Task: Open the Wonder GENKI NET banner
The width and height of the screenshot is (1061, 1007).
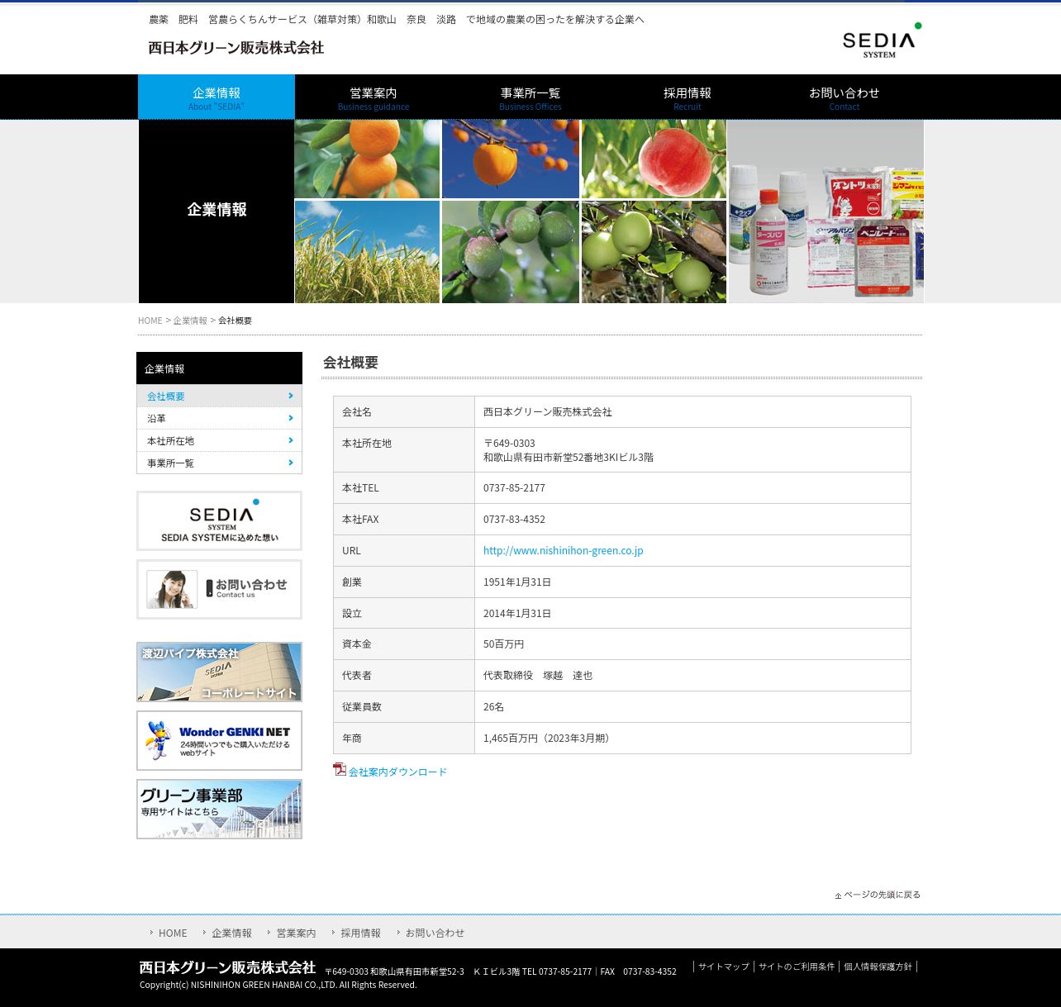Action: (219, 740)
